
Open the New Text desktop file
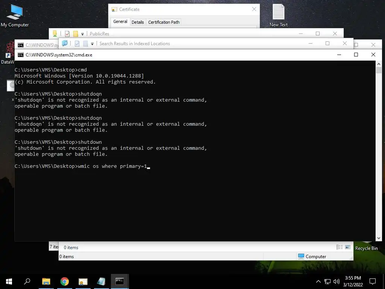tap(279, 16)
